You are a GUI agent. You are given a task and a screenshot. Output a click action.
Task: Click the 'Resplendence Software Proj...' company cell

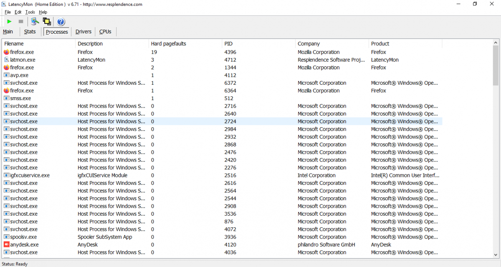tap(331, 60)
